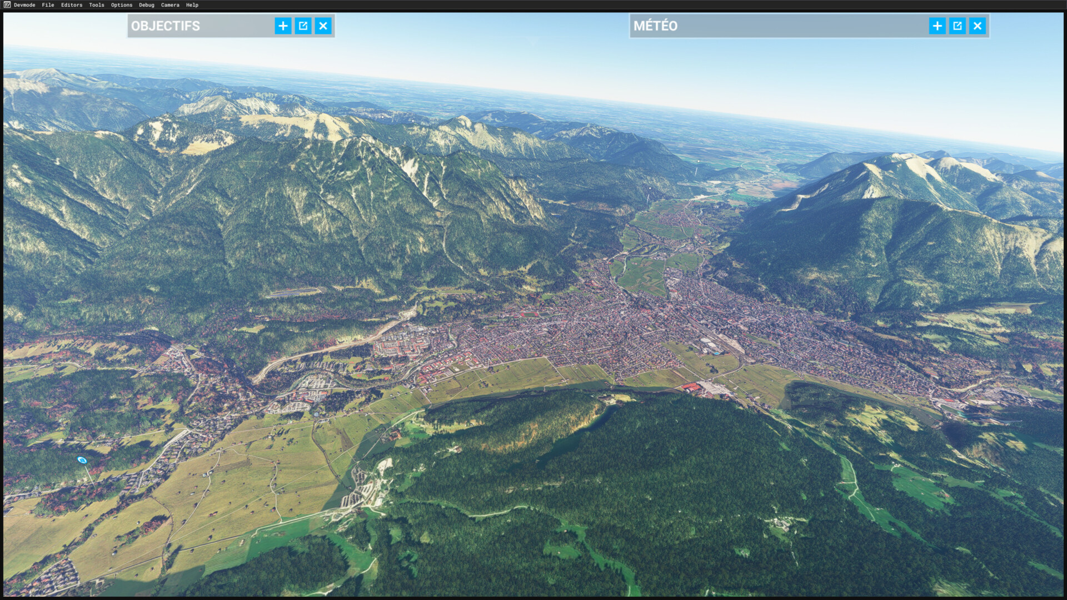Close the OBJECTIFS panel
The height and width of the screenshot is (600, 1067).
(x=323, y=26)
